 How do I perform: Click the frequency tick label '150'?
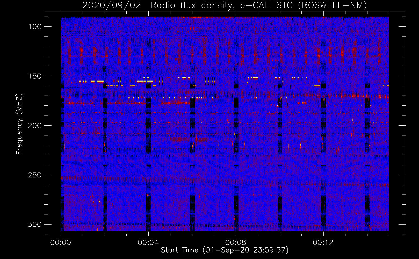point(35,76)
